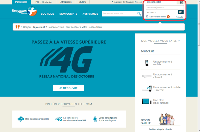Screen dimensions: 200x132
Task: Click PRÉFÉRER BOUYGUES TELECOM heading
Action: click(x=68, y=104)
